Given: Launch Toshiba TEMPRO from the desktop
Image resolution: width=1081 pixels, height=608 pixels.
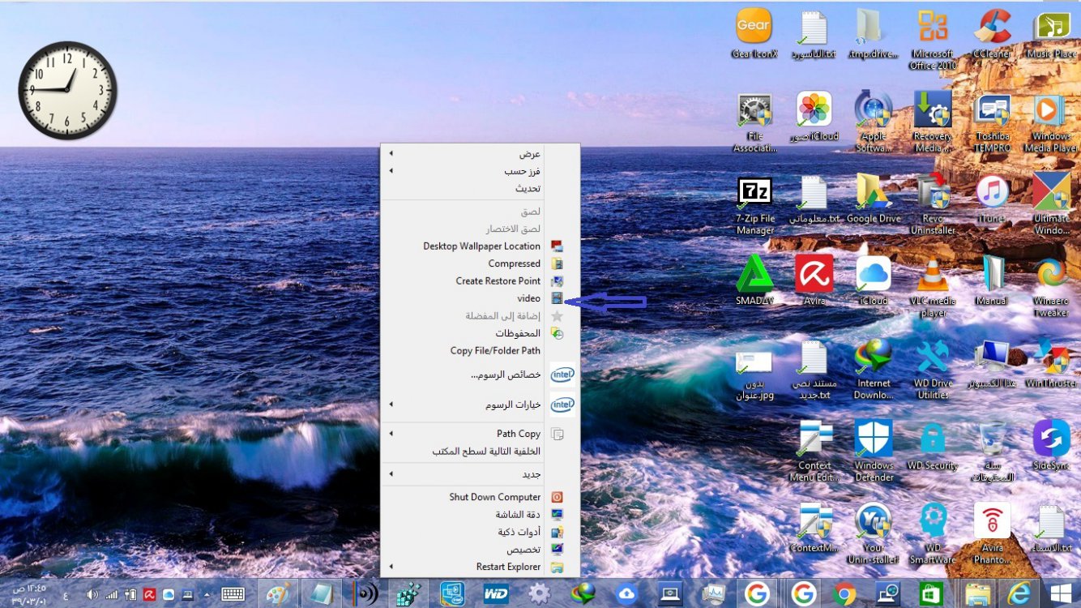Looking at the screenshot, I should [992, 122].
